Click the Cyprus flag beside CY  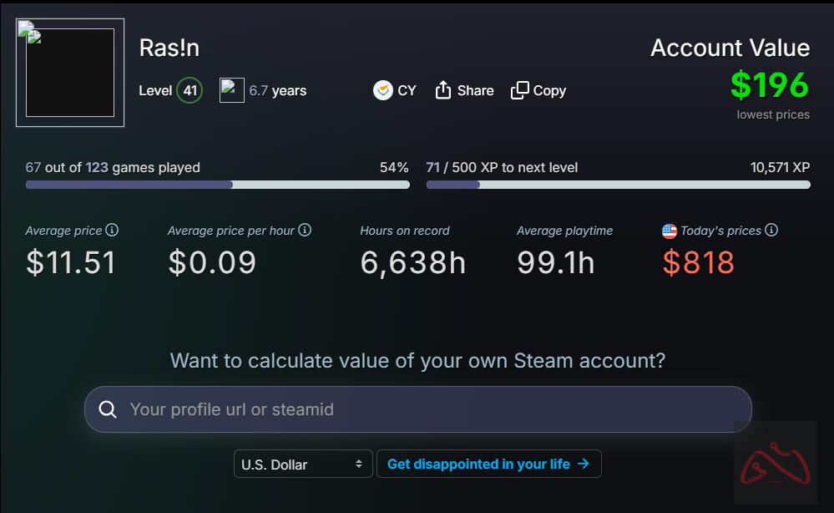[x=382, y=89]
